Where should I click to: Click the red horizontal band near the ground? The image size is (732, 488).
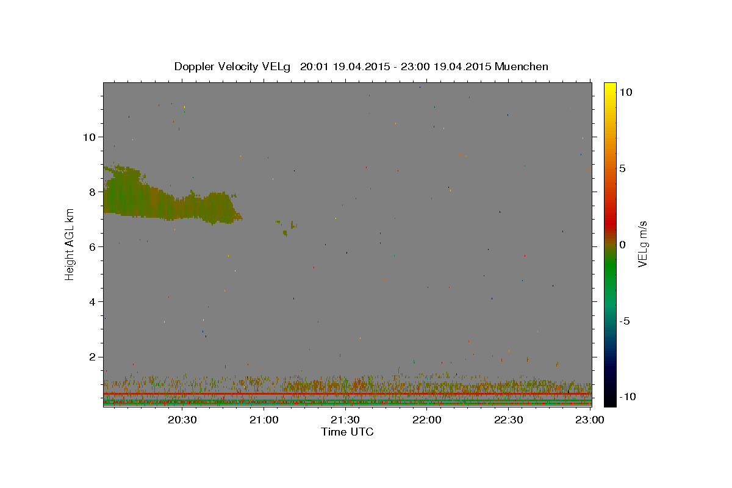(x=347, y=394)
